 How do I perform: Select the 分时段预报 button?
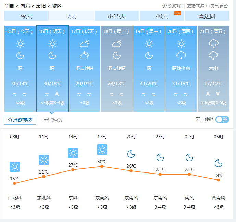coord(20,120)
